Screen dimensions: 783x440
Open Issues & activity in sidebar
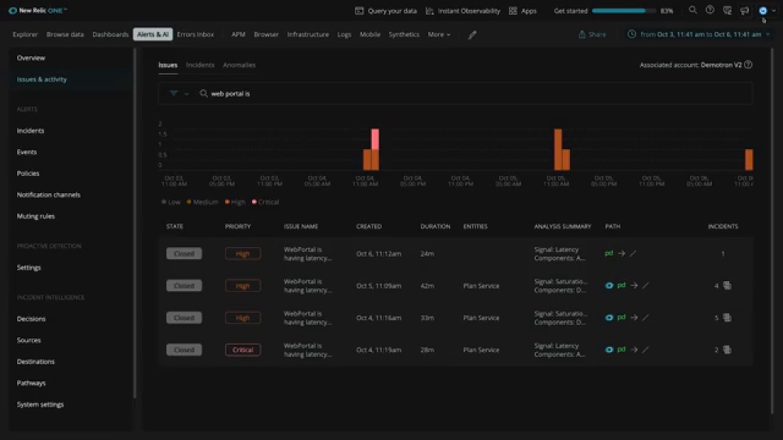(x=42, y=79)
